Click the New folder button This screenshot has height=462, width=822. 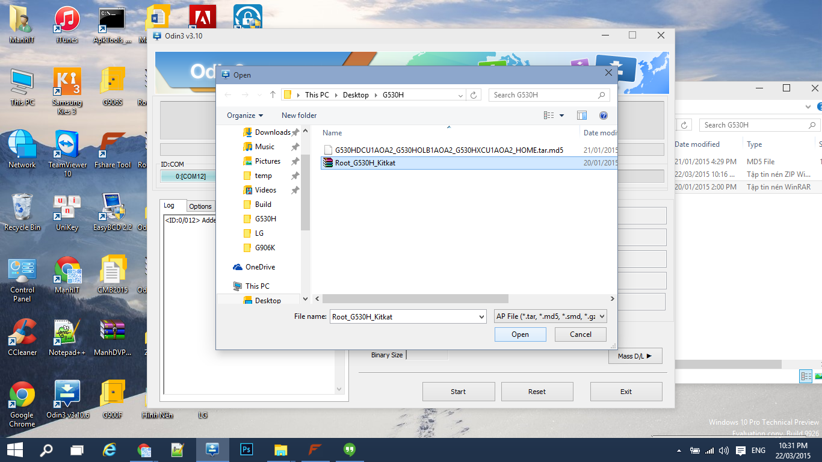299,115
